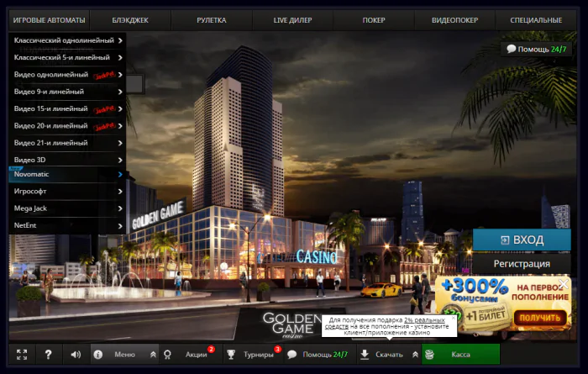Click the Golden Game casino logo
Screen dimensions: 588x374
[x=291, y=325]
